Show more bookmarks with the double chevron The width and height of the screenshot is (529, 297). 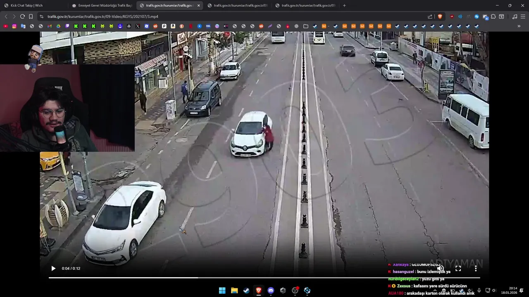coord(519,26)
